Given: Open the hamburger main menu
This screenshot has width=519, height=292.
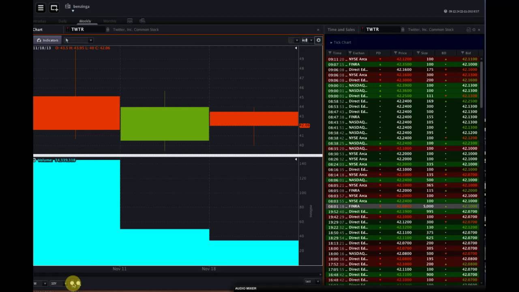Looking at the screenshot, I should [41, 7].
